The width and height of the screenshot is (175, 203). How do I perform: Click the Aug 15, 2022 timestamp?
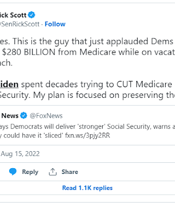pos(20,154)
